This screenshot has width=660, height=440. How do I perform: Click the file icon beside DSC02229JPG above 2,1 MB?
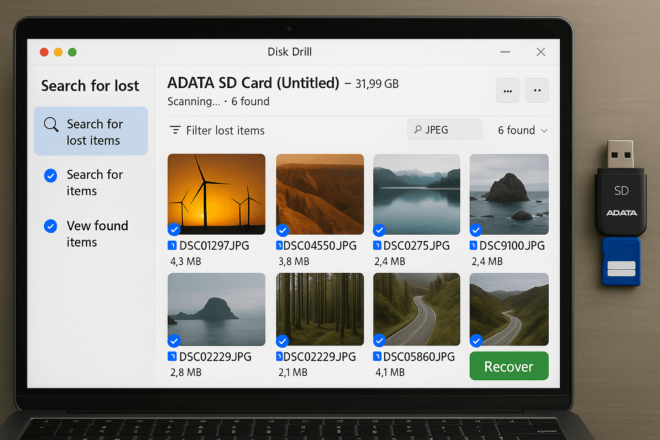(x=279, y=357)
